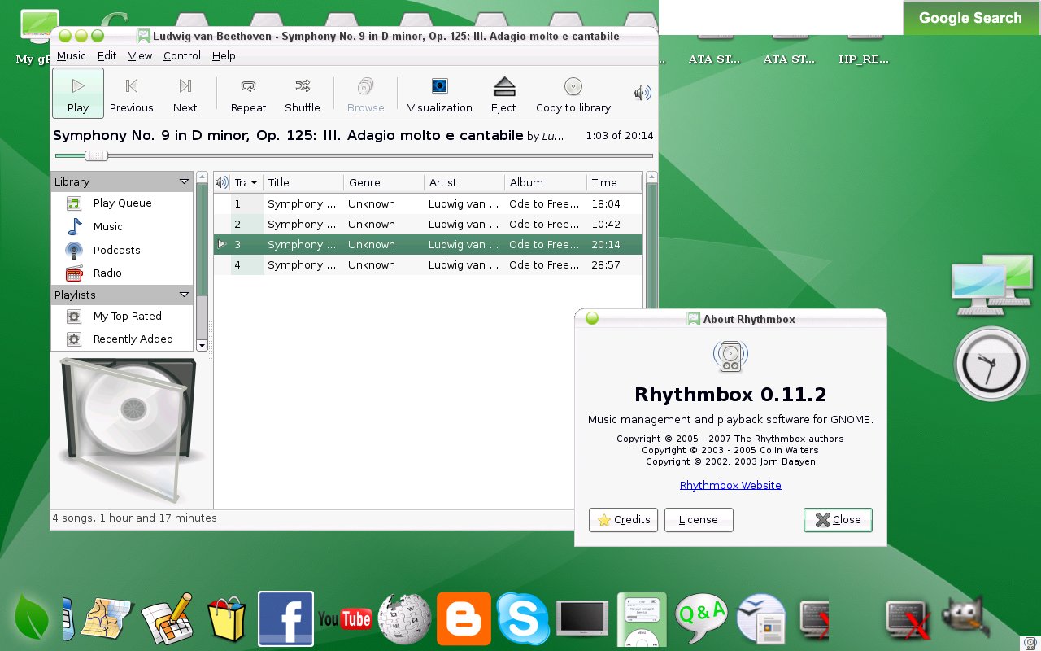Open the Help menu

point(224,55)
